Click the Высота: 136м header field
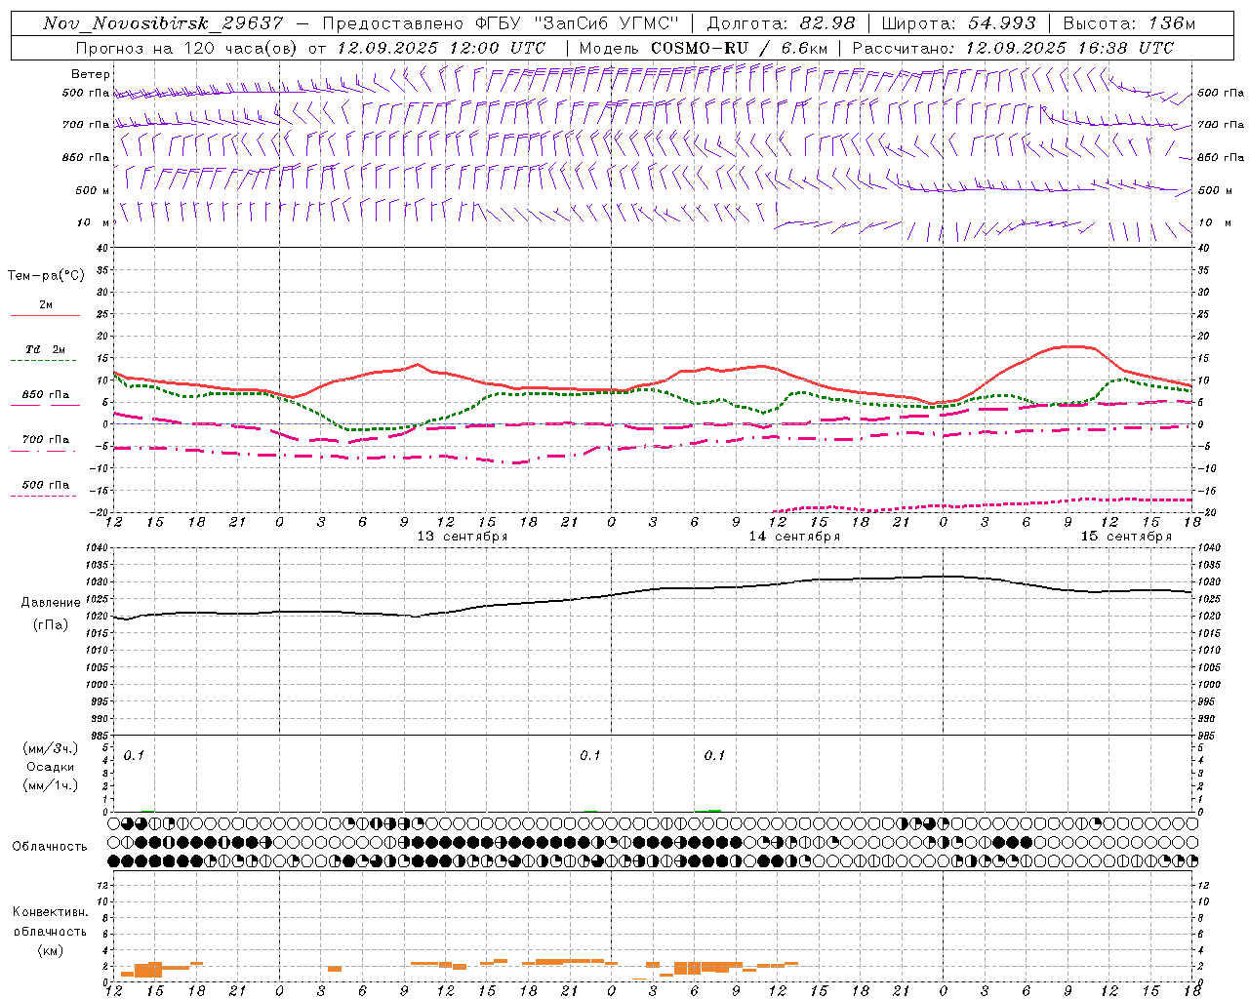Screen dimensions: 1249x999 pyautogui.click(x=1129, y=23)
